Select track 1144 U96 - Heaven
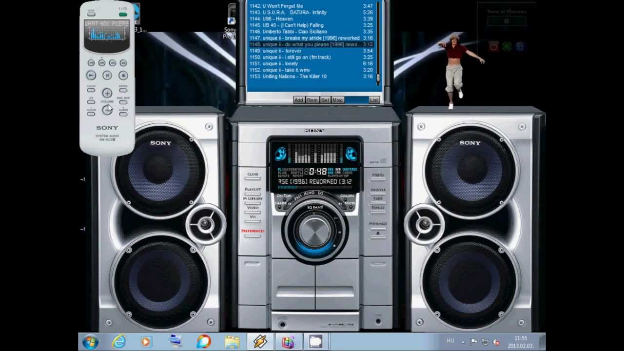Viewport: 624px width, 351px height. pos(311,19)
